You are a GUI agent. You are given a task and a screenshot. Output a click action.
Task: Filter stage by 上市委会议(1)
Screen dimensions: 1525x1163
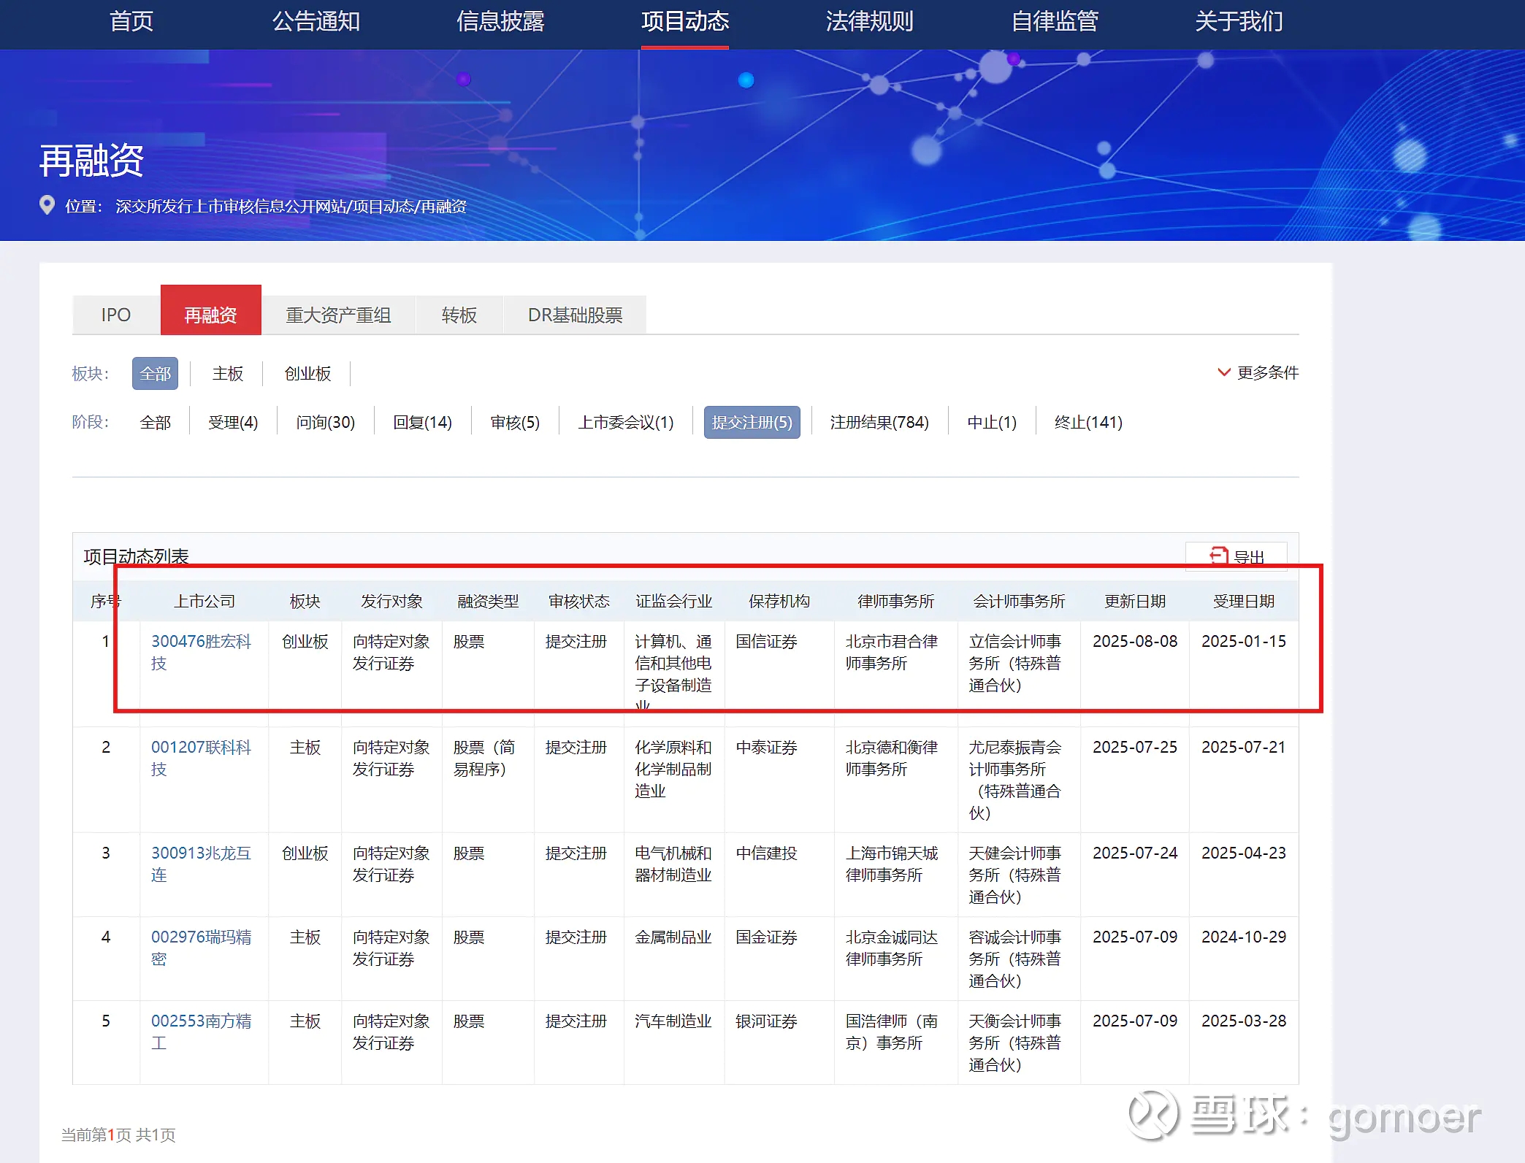(626, 422)
